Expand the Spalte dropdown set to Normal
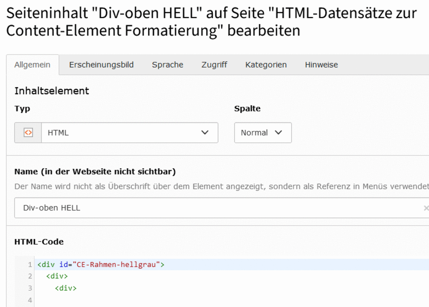Viewport: 429px width, 307px height. pos(263,133)
